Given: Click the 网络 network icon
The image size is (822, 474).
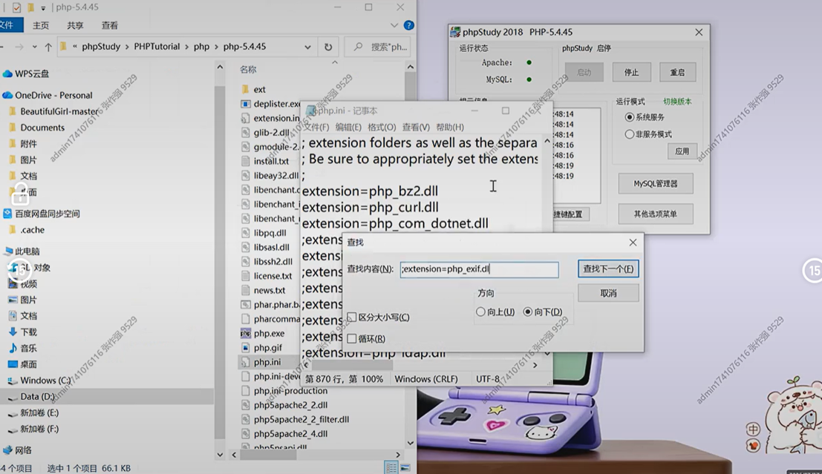Looking at the screenshot, I should [7, 450].
